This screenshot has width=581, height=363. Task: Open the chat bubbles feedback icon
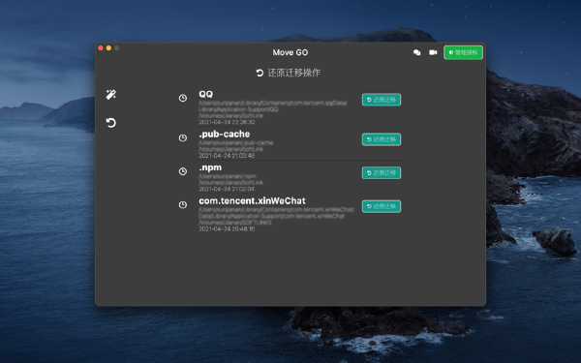[416, 52]
